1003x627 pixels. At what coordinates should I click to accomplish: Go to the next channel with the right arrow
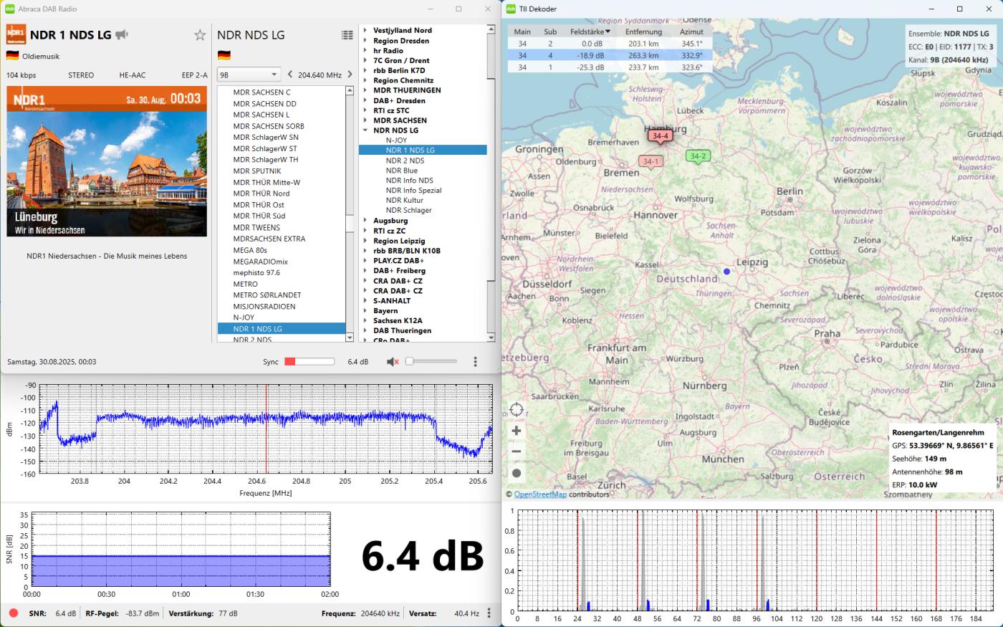pyautogui.click(x=350, y=75)
